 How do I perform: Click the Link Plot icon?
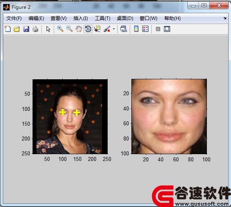(x=123, y=29)
